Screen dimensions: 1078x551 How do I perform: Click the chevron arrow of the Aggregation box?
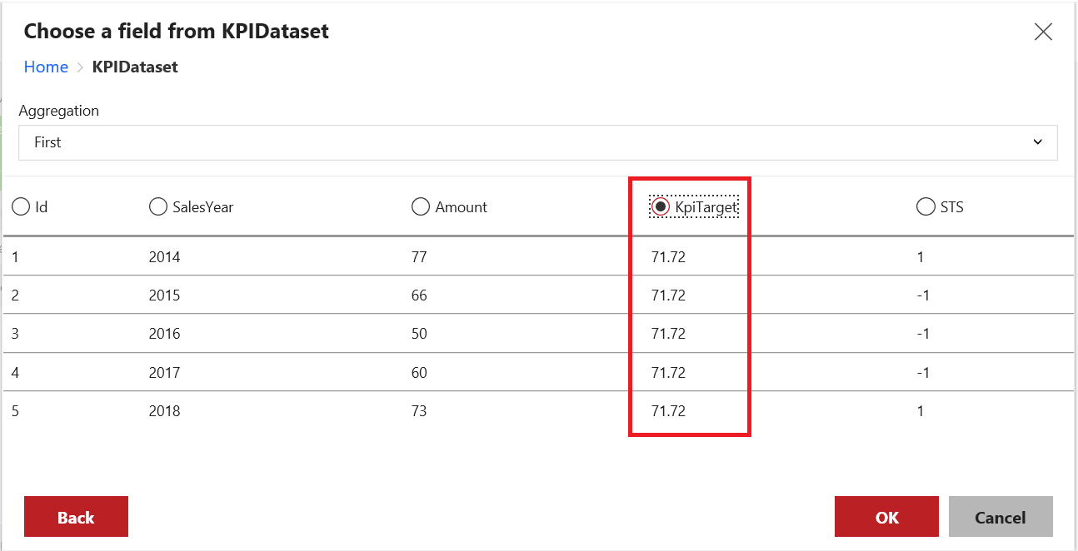click(x=1037, y=142)
